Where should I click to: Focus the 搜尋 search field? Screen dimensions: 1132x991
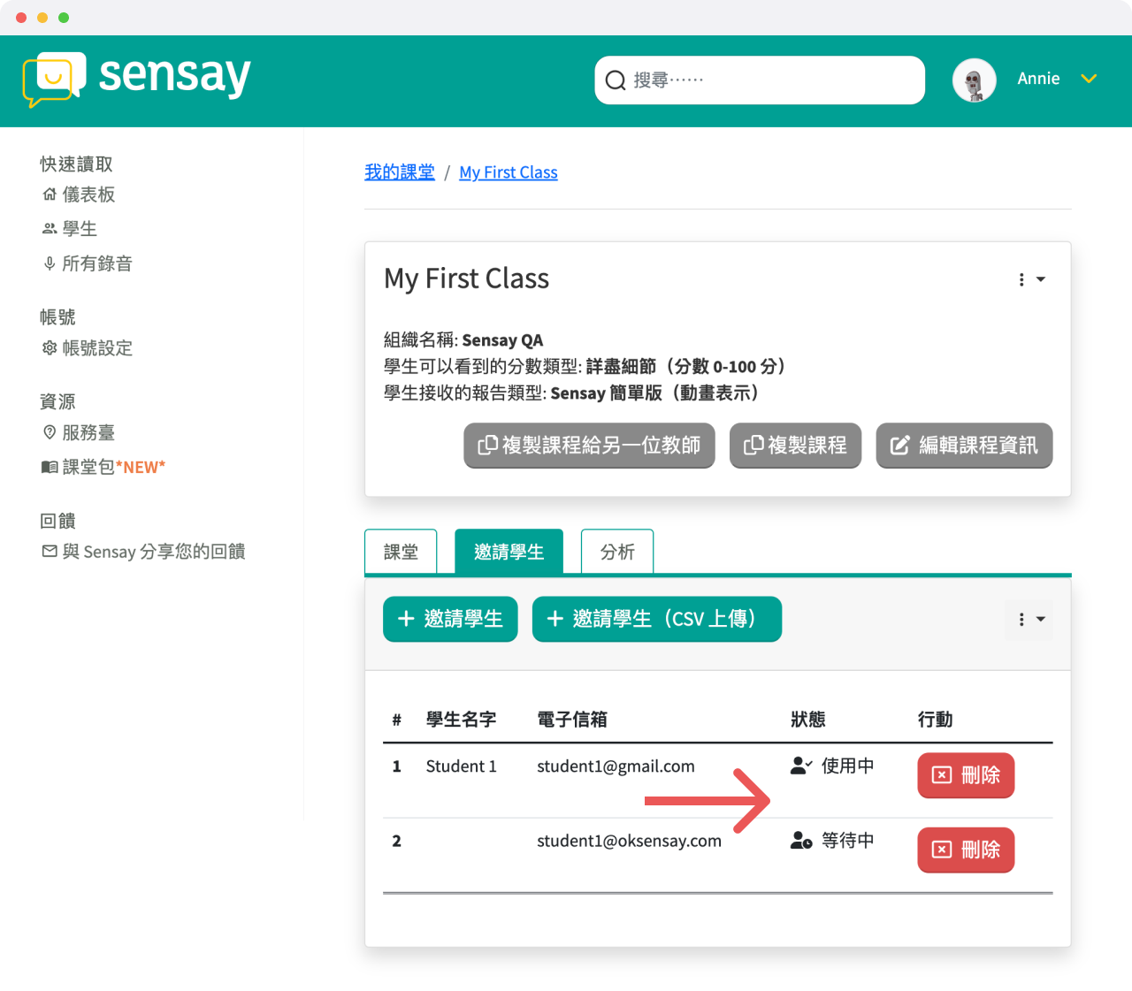pyautogui.click(x=760, y=80)
